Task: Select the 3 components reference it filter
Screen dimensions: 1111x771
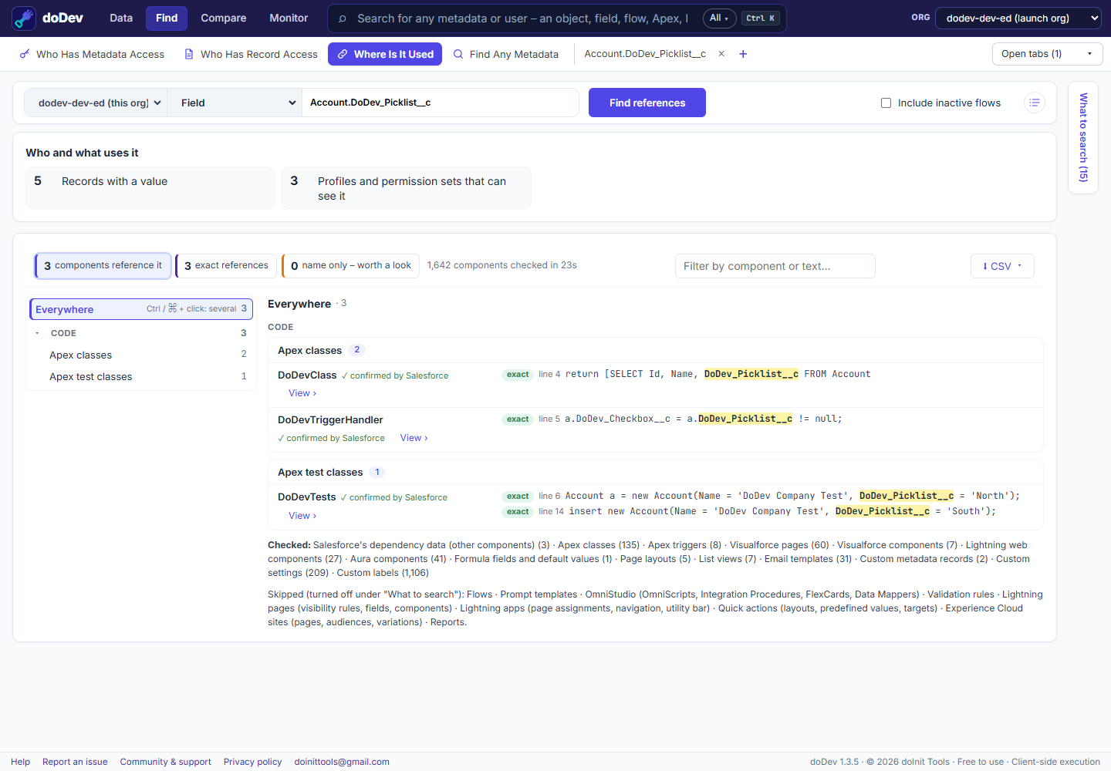Action: 103,265
